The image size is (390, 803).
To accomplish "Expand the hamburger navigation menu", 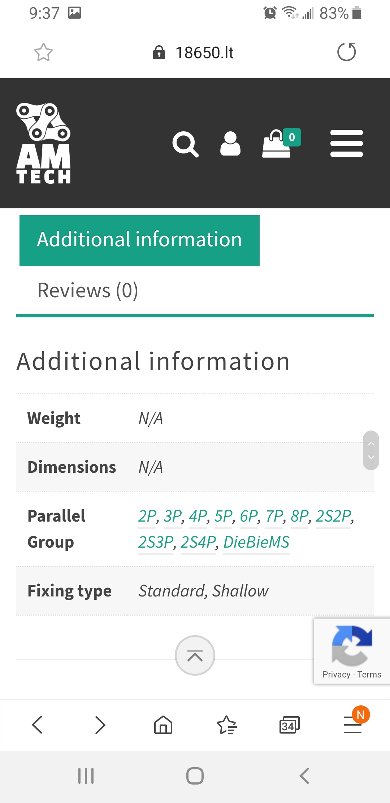I will click(x=346, y=144).
